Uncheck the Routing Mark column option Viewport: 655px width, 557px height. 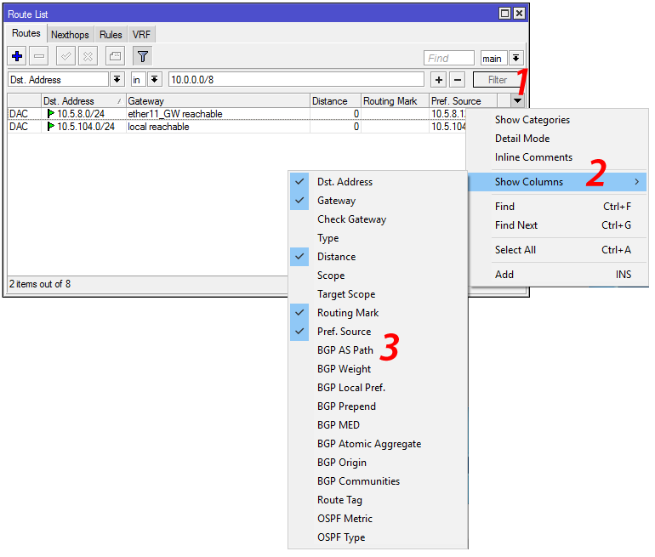click(x=348, y=313)
